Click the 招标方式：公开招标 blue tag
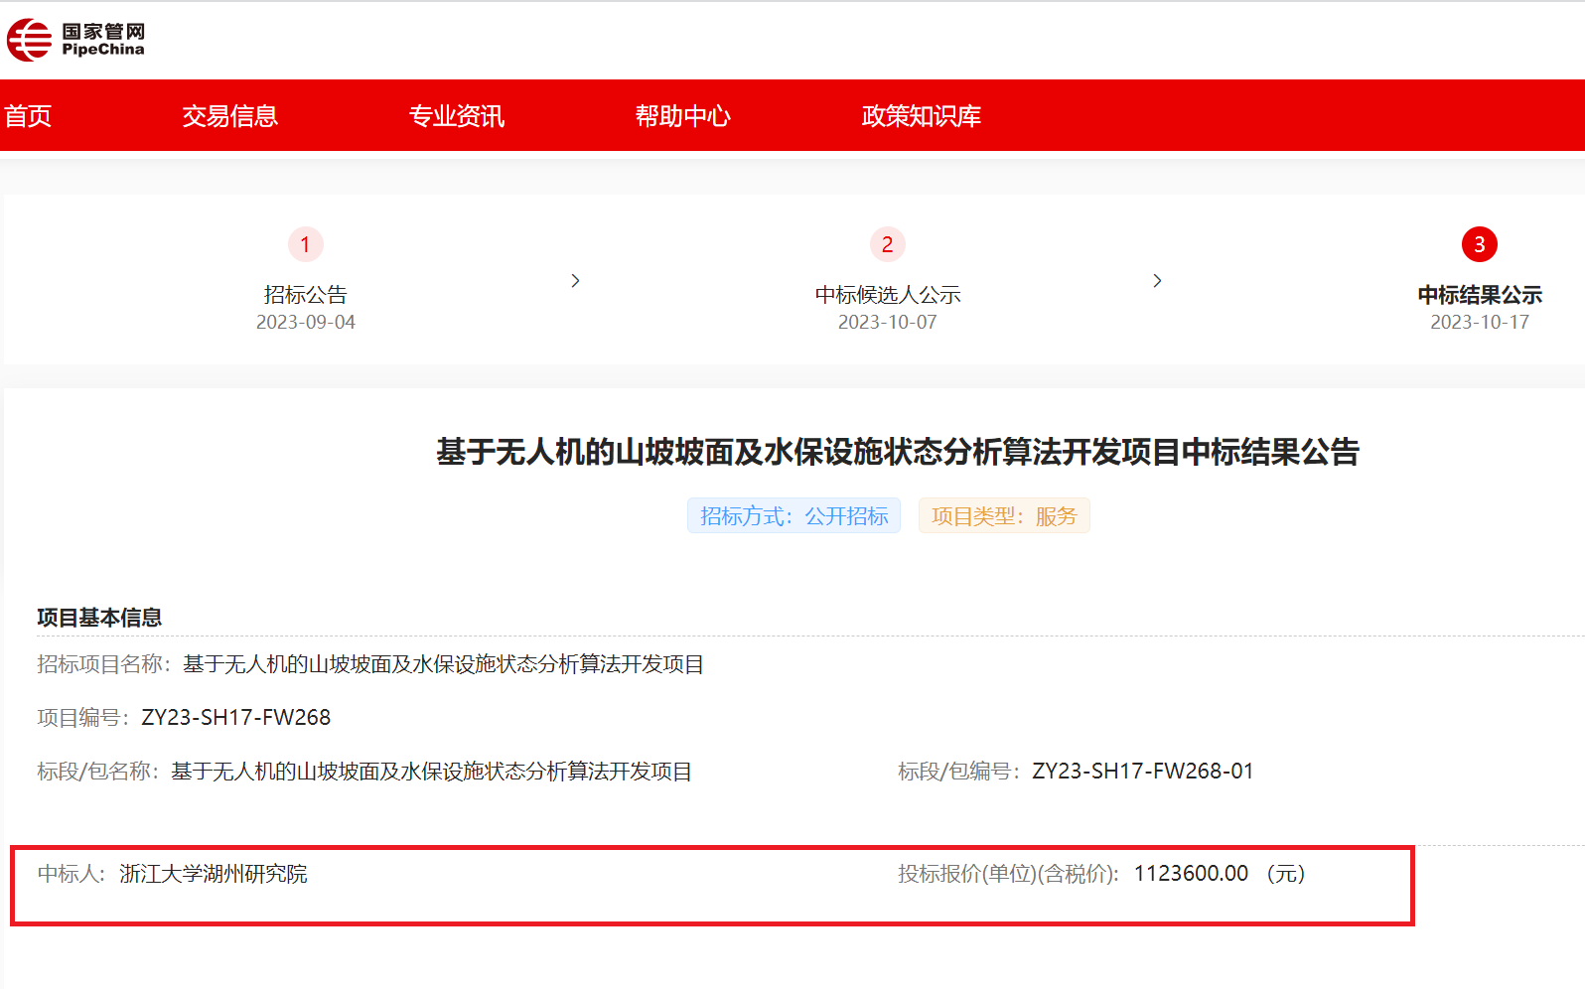 click(793, 515)
